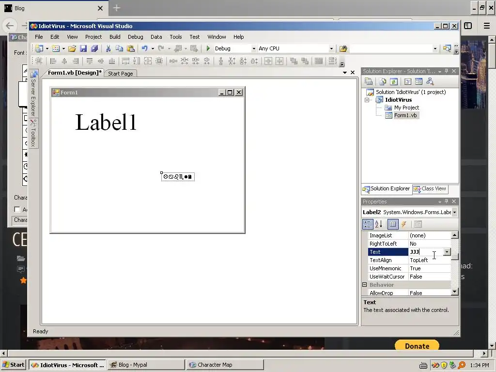This screenshot has height=372, width=496.
Task: Click the Properties grid scroll down arrow
Action: 454,292
